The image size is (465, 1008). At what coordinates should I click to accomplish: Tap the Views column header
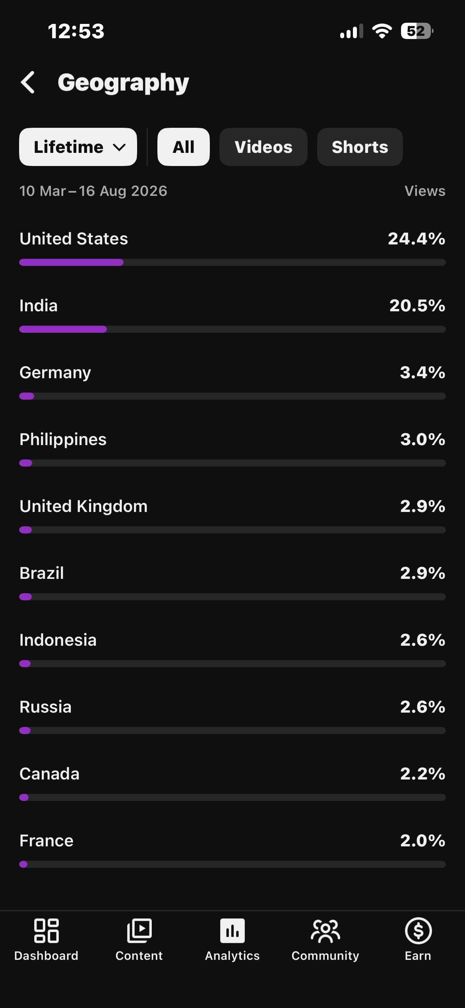coord(425,191)
